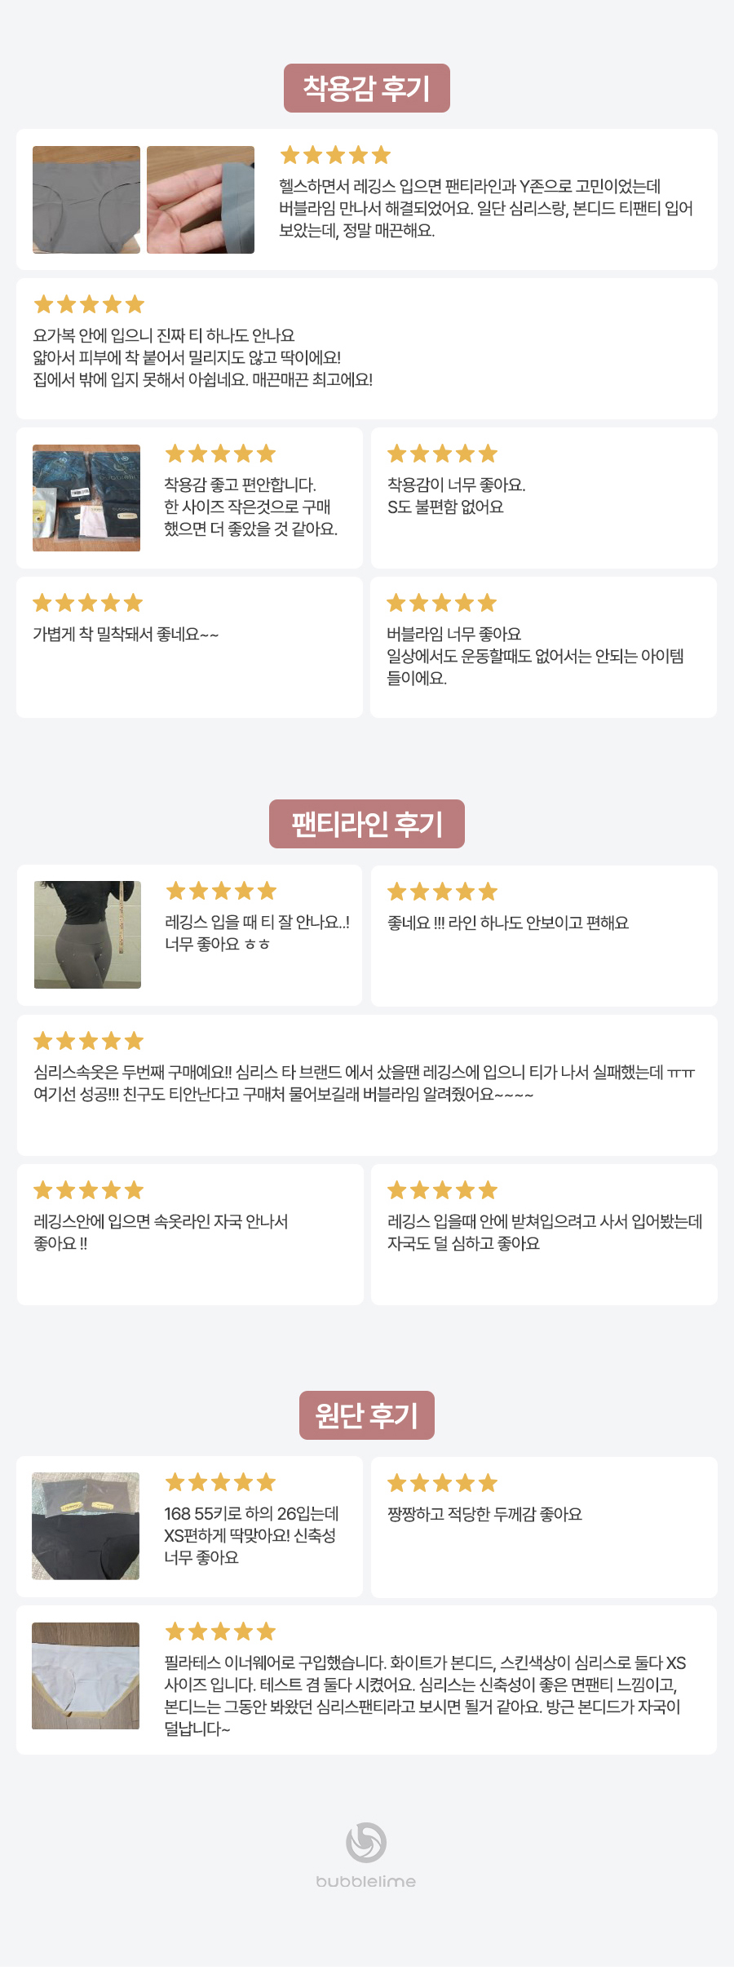Click stars above 필라테스 이너웨어로 review
The image size is (734, 1970).
click(x=220, y=1631)
